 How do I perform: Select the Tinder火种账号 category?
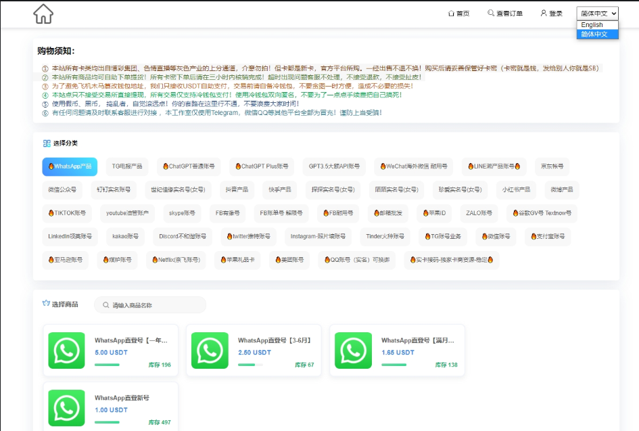point(385,236)
